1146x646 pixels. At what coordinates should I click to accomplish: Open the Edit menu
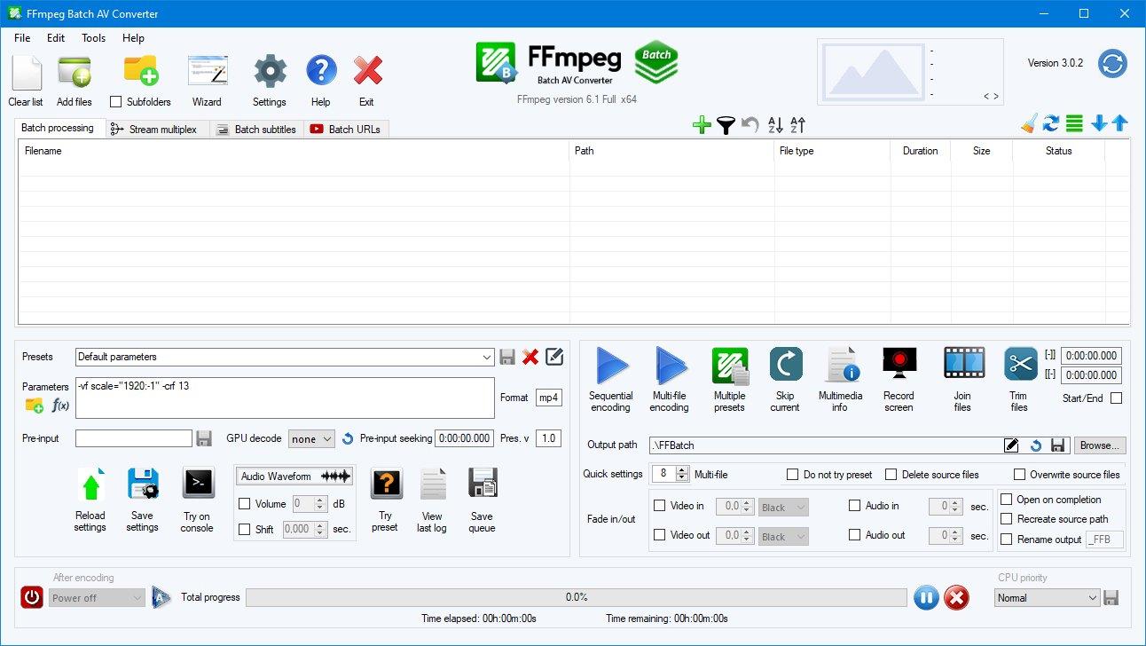click(56, 38)
